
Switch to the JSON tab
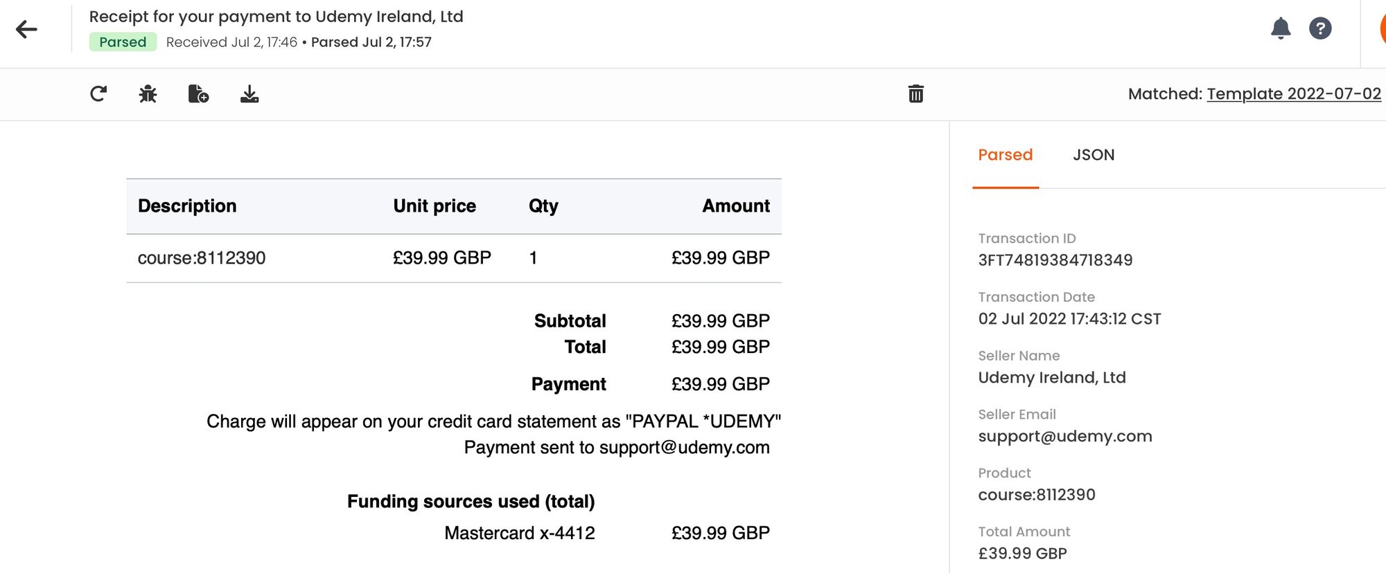pyautogui.click(x=1094, y=155)
